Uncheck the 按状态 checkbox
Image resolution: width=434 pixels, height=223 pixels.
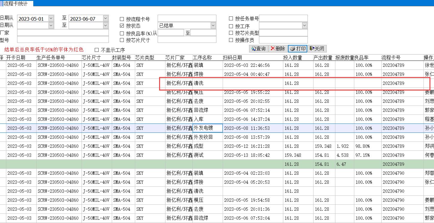(122, 26)
